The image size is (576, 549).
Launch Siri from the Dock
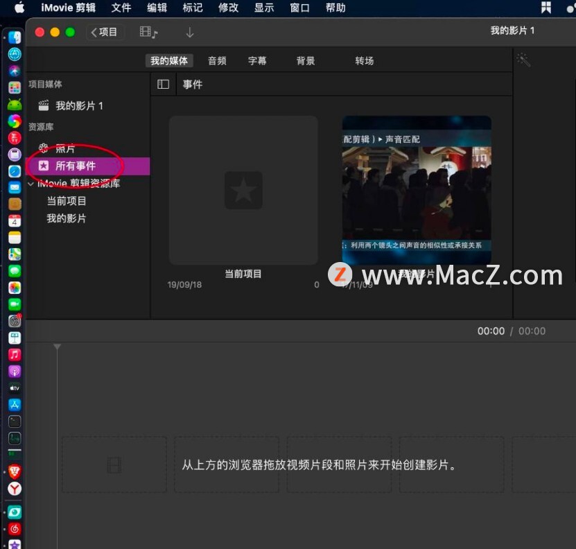pos(15,71)
